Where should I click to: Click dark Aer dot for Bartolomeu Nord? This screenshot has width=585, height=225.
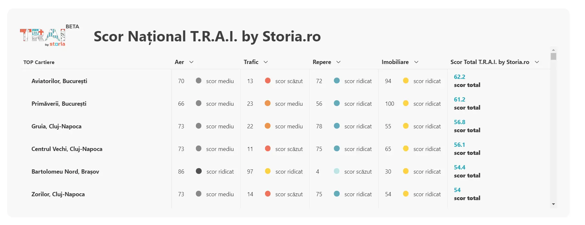(x=199, y=171)
